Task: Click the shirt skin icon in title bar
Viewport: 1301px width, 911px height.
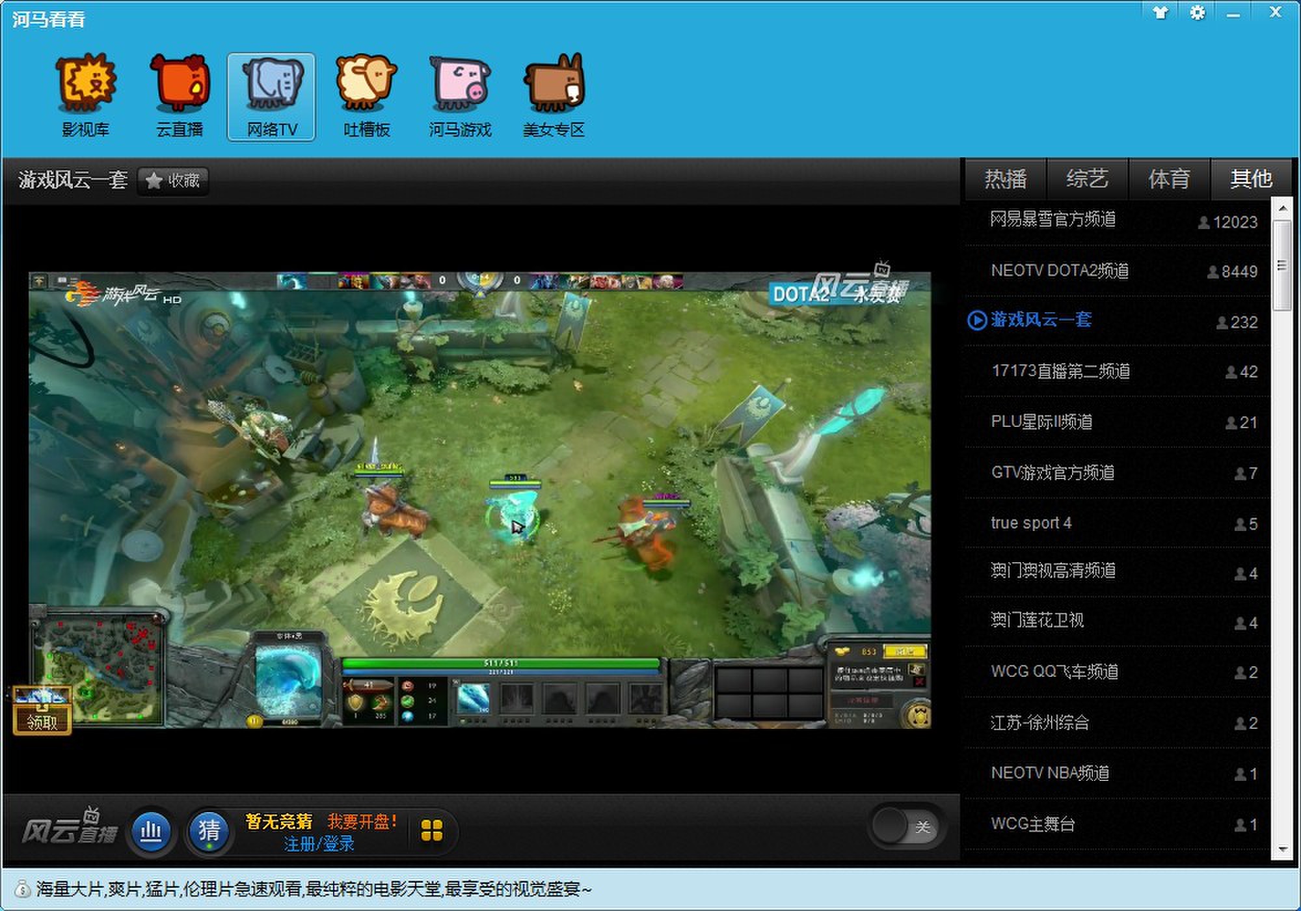Action: click(1160, 13)
